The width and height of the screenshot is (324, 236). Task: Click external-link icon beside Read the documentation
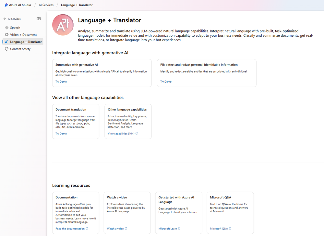pos(87,229)
